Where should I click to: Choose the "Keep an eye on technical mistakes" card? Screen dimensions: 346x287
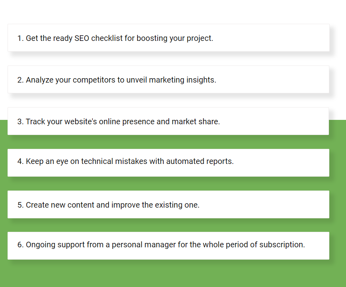(168, 163)
